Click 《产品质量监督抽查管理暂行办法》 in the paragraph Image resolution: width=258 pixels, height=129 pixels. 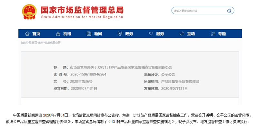[x=42, y=122]
